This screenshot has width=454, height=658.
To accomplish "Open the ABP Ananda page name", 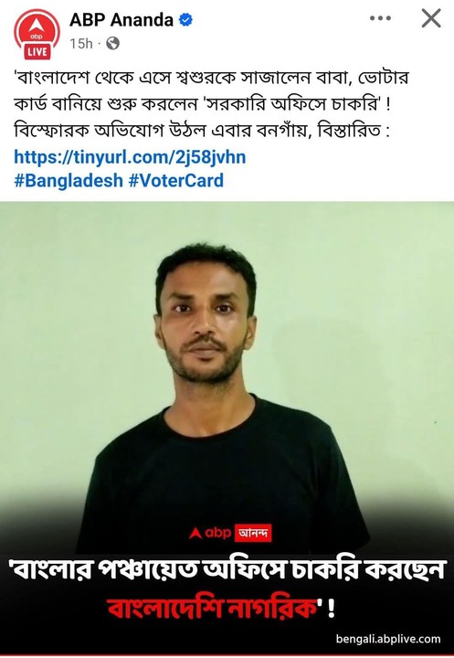I will [x=121, y=20].
